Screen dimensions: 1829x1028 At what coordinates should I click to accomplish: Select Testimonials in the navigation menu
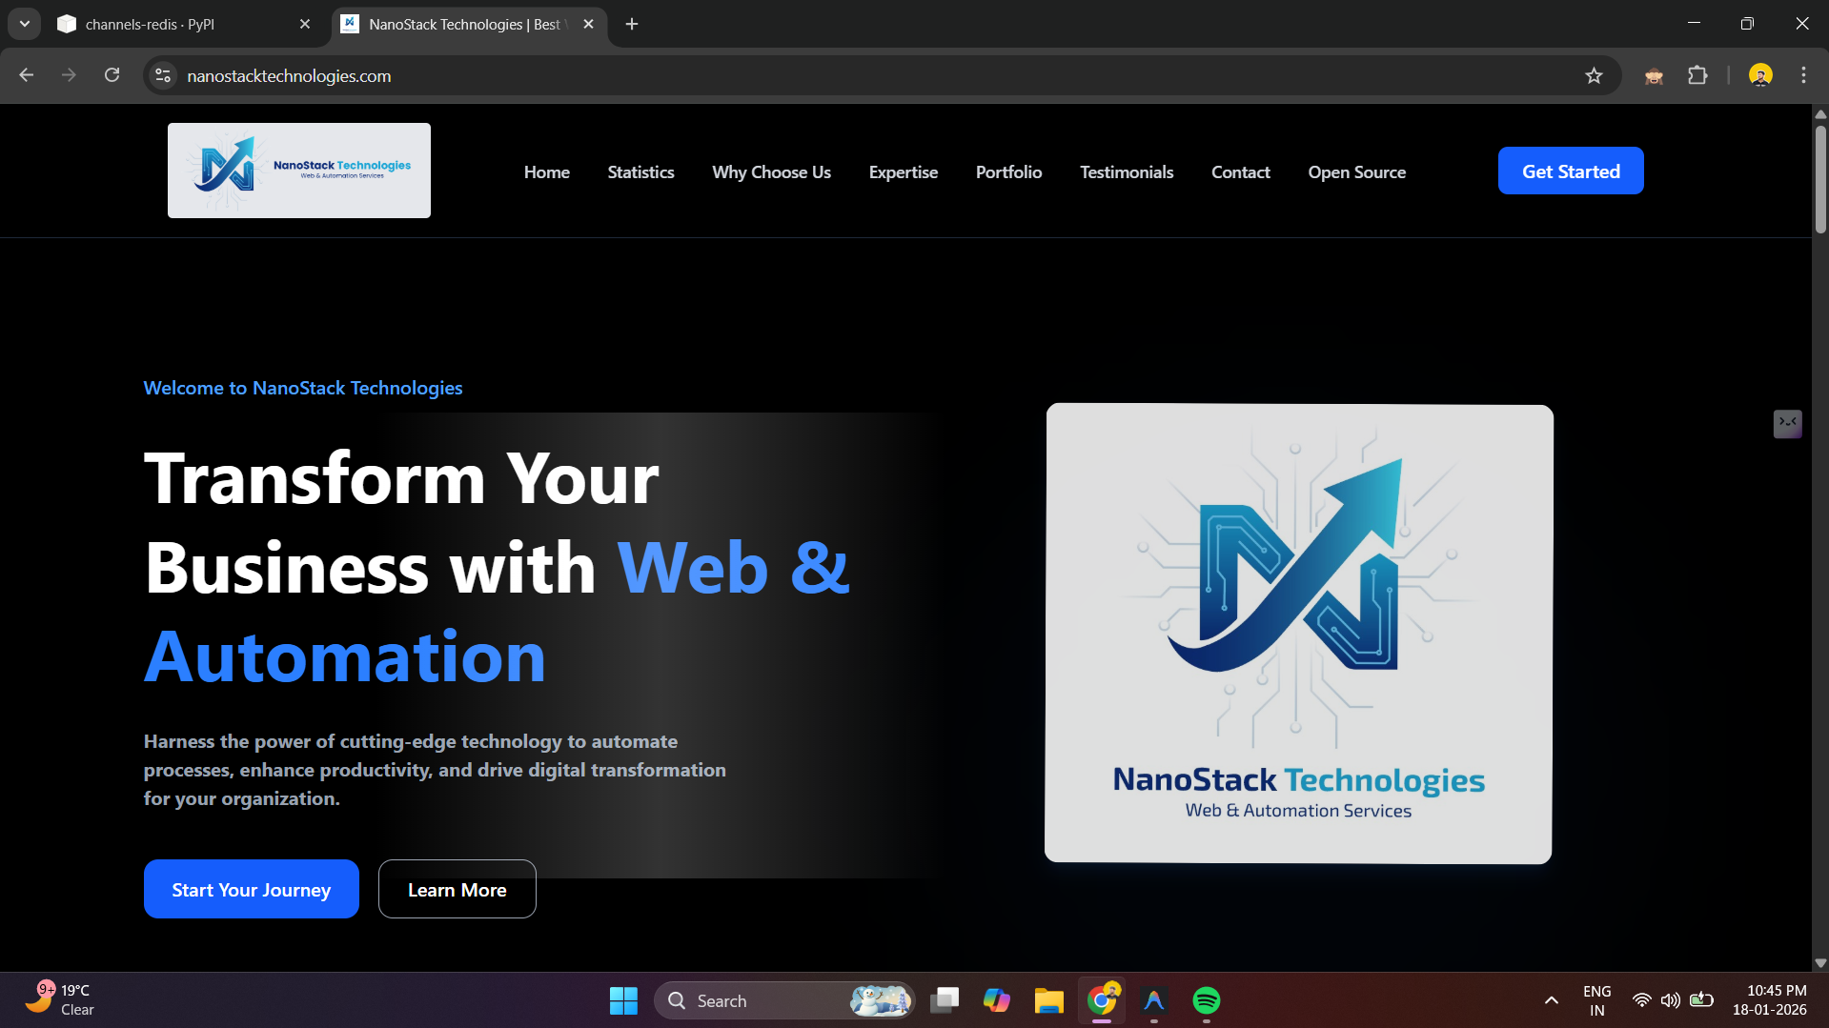click(1126, 171)
